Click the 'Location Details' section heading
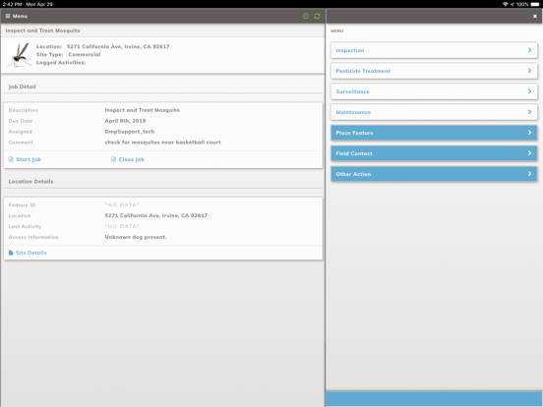This screenshot has height=407, width=543. (x=30, y=181)
